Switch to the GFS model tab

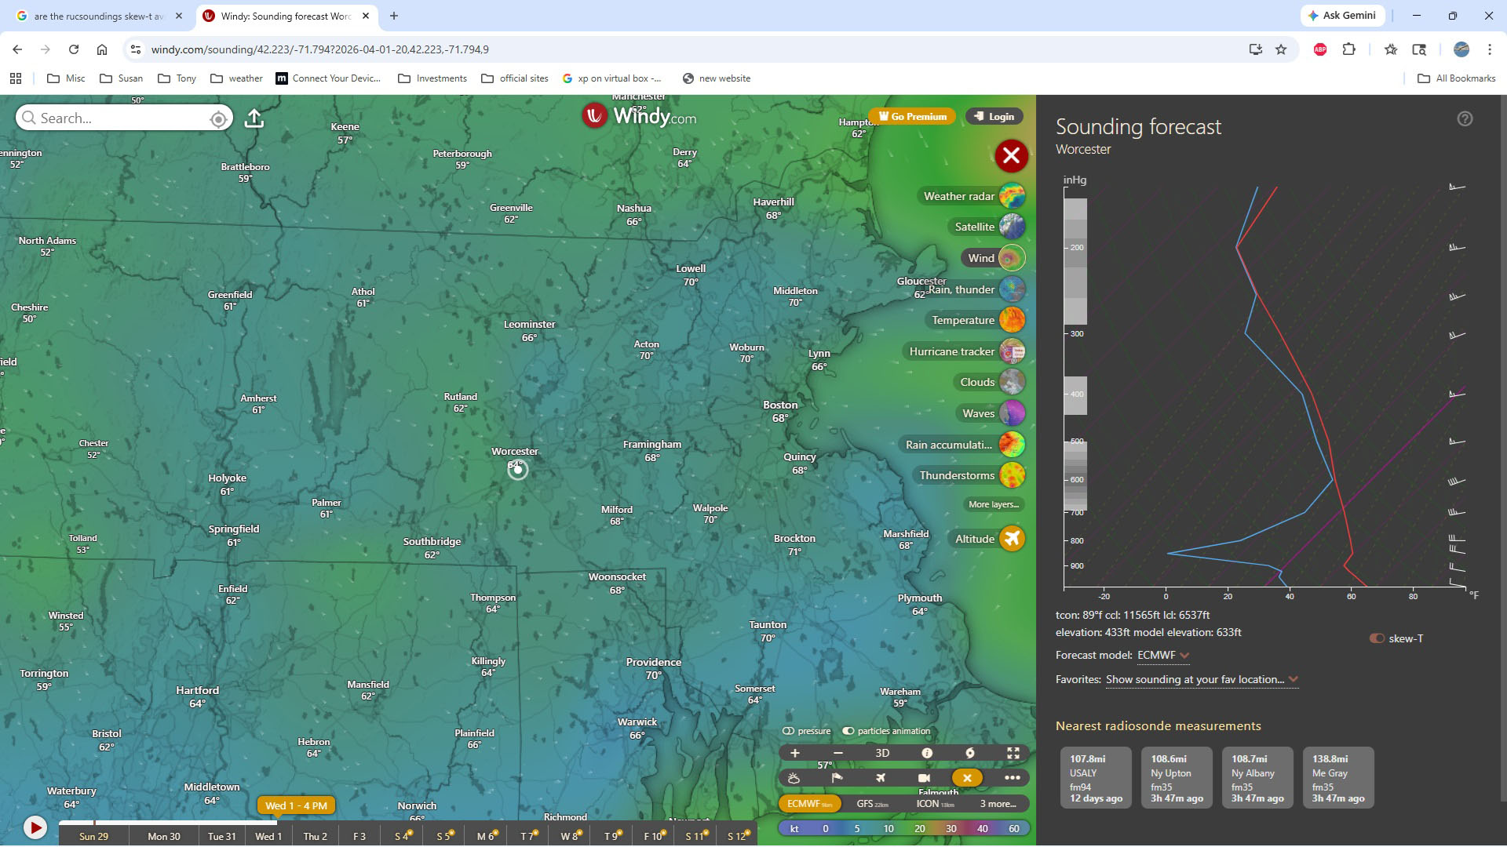(x=872, y=804)
